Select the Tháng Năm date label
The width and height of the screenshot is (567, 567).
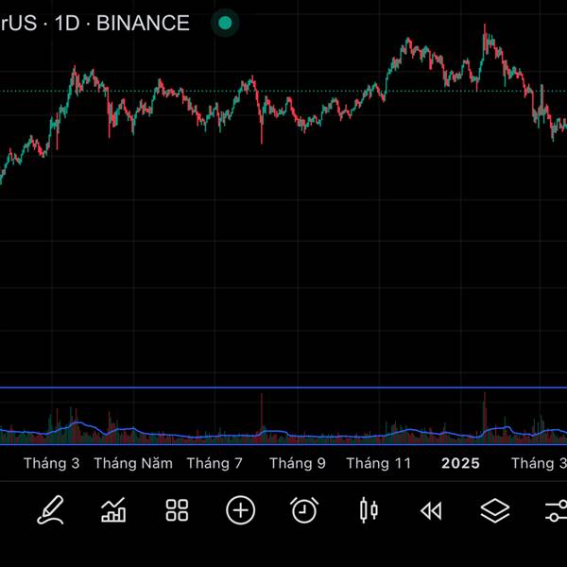coord(133,463)
